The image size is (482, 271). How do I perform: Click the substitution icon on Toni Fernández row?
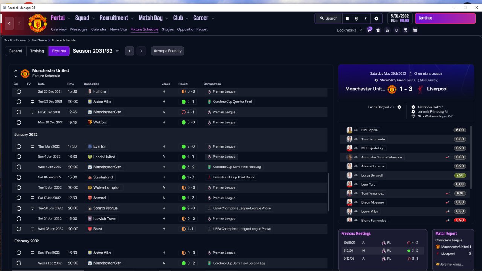point(448,193)
